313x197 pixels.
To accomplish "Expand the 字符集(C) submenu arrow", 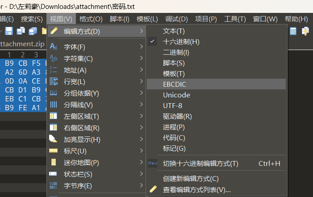I will pos(142,58).
